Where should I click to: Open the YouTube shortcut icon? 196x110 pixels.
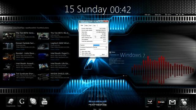[44, 101]
